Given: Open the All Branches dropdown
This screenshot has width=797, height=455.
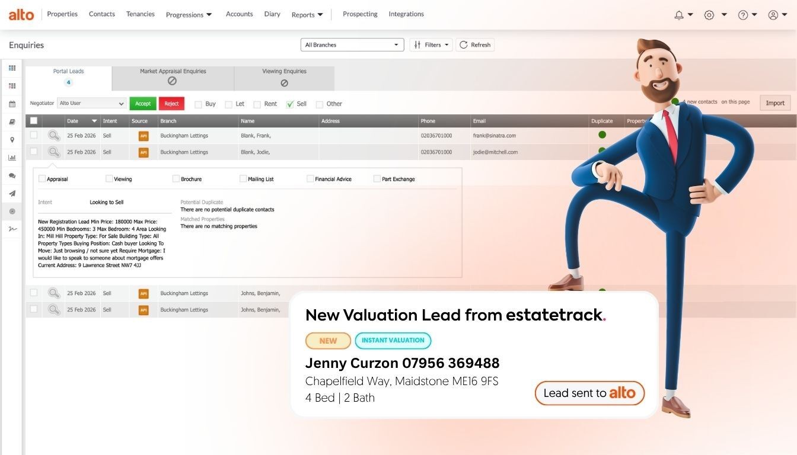Looking at the screenshot, I should [x=352, y=44].
